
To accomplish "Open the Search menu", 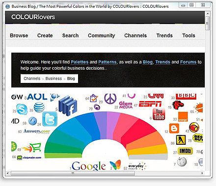I will pyautogui.click(x=70, y=35).
